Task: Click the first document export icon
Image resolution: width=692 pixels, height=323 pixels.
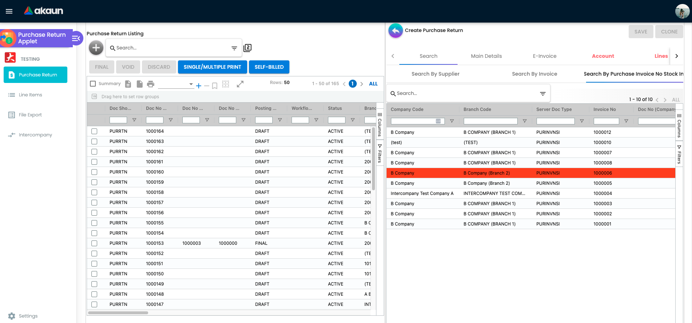Action: tap(128, 84)
